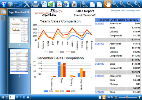Click the December Sales Comparison chart title

click(60, 58)
